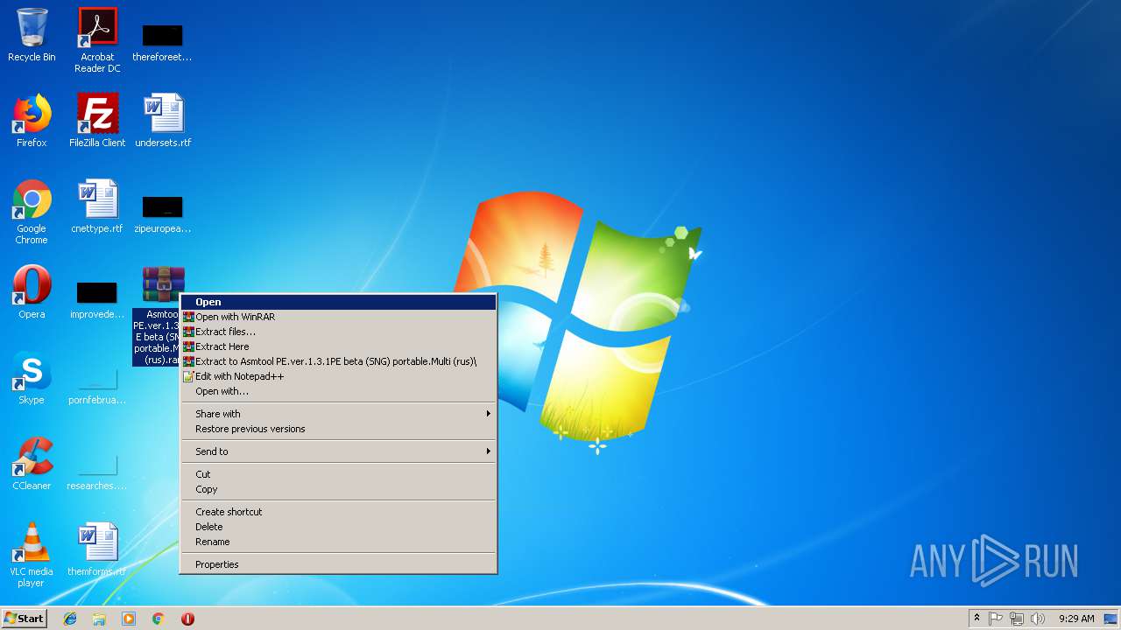Image resolution: width=1121 pixels, height=630 pixels.
Task: Open the 9:29 AM taskbar clock
Action: 1076,619
